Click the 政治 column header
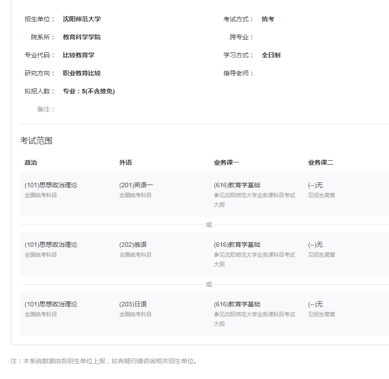This screenshot has height=379, width=389. pyautogui.click(x=31, y=162)
